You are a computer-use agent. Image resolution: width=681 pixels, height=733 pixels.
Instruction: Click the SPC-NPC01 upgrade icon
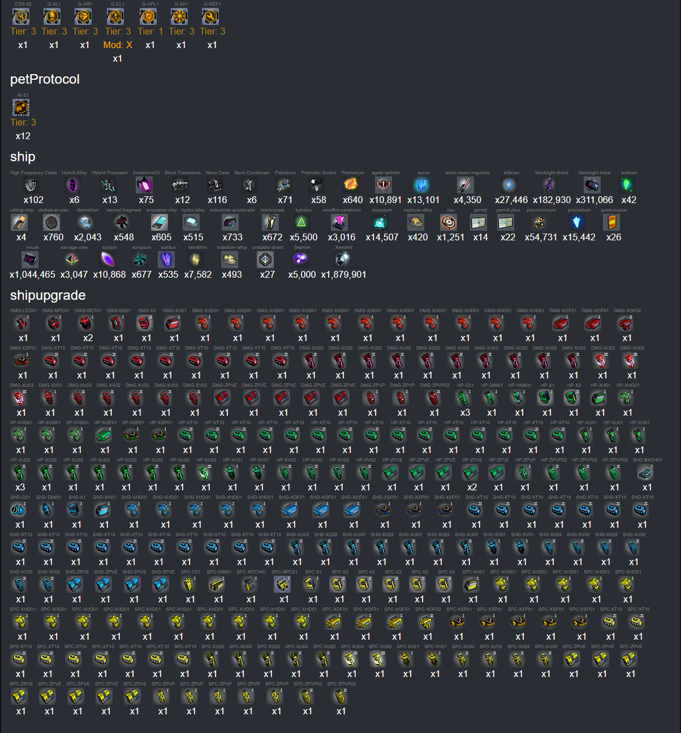coord(282,584)
